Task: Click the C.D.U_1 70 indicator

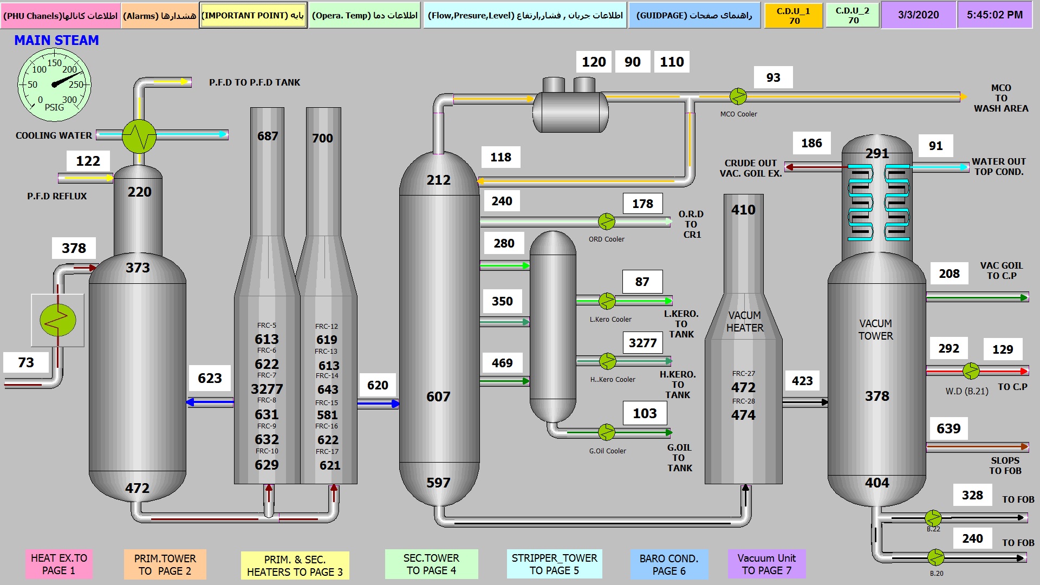Action: 793,16
